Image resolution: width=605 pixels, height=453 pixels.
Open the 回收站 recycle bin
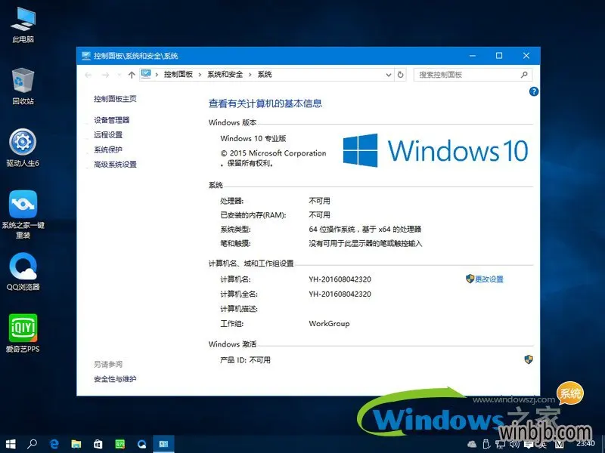click(x=23, y=79)
